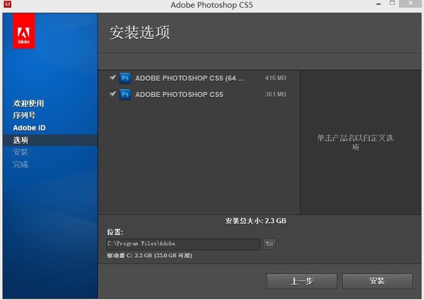
Task: Select the Adobe ID step in sidebar
Action: pyautogui.click(x=29, y=128)
